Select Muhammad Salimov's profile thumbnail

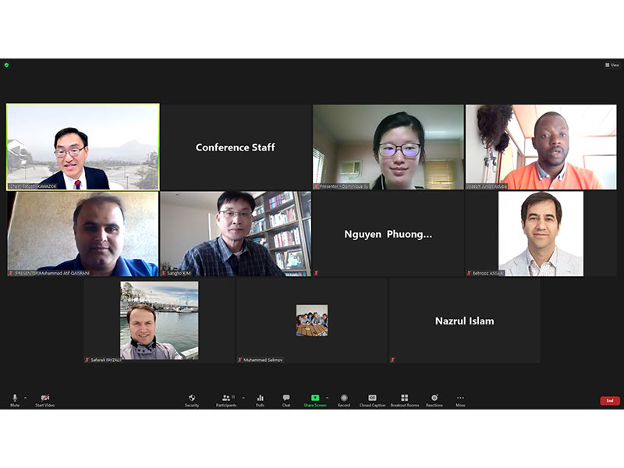tap(312, 321)
